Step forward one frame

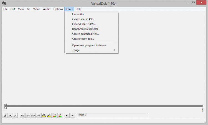pos(33,116)
